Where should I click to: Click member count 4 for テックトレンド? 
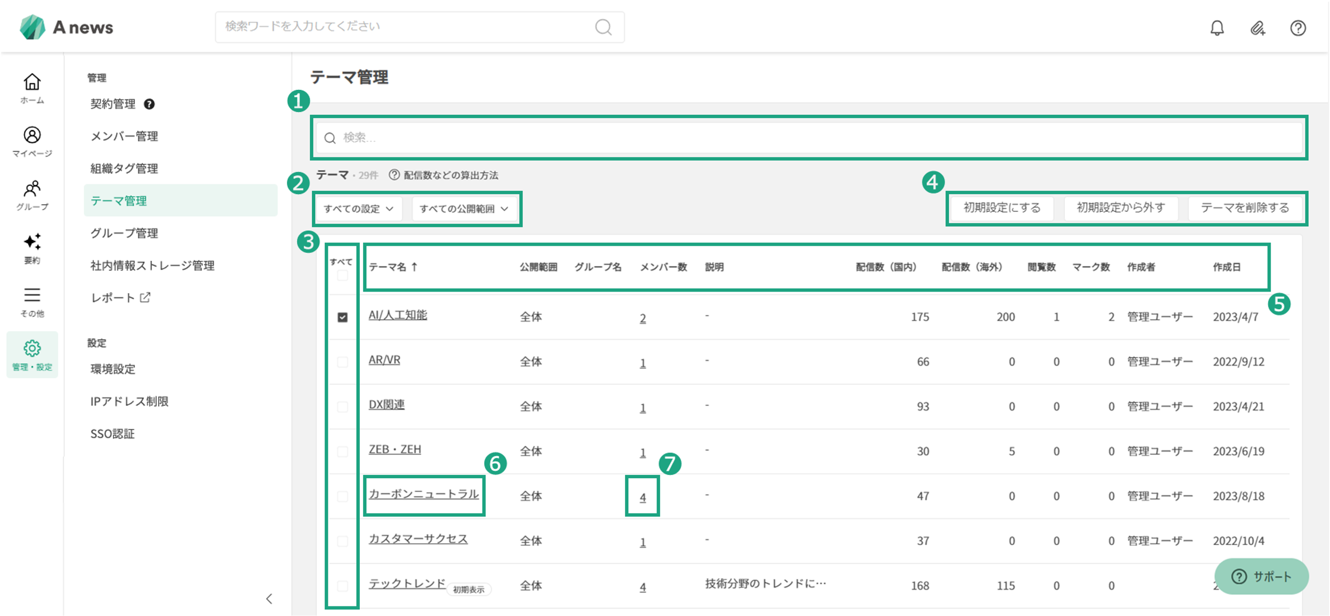point(643,587)
